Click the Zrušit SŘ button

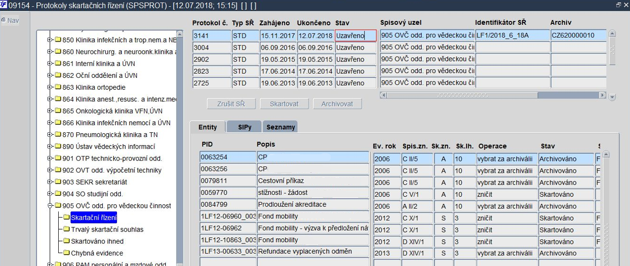click(x=232, y=104)
